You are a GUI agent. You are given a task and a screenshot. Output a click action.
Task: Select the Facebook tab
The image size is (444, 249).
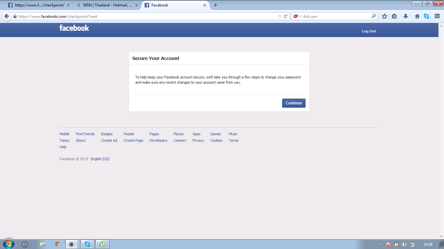tap(176, 5)
